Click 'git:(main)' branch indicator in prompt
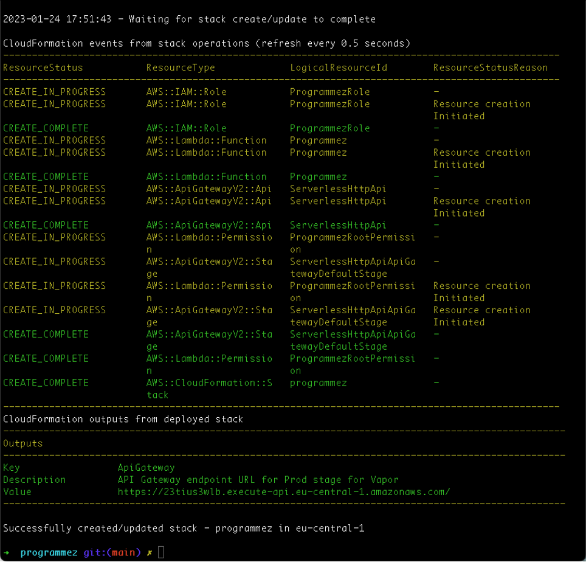This screenshot has height=562, width=586. (112, 553)
